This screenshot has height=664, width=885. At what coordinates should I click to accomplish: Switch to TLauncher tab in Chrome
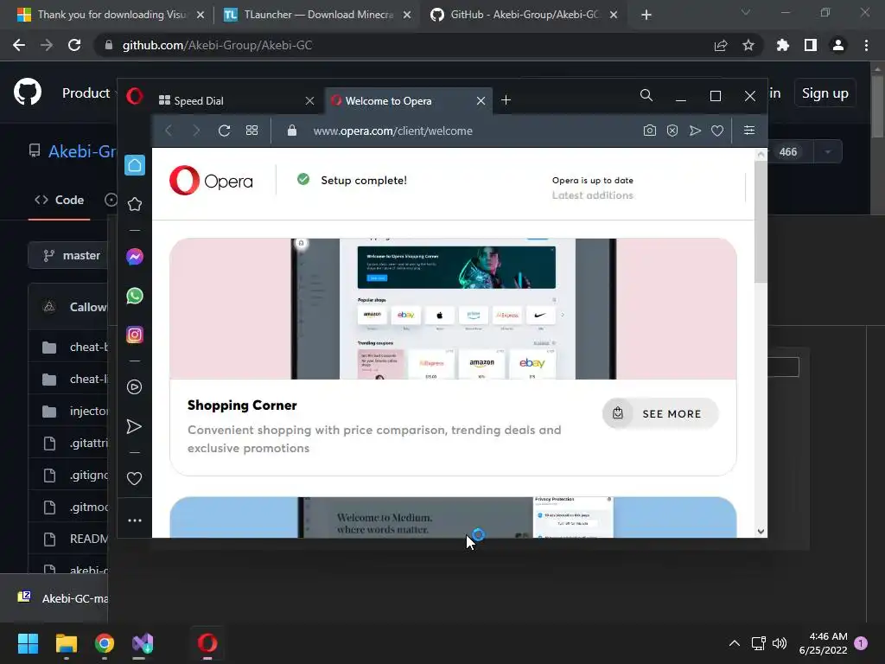[x=317, y=15]
